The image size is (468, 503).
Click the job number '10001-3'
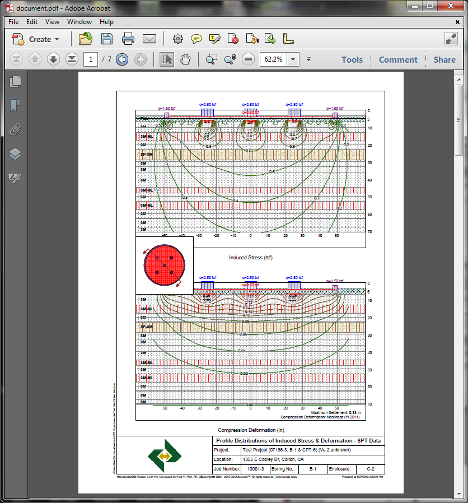255,469
